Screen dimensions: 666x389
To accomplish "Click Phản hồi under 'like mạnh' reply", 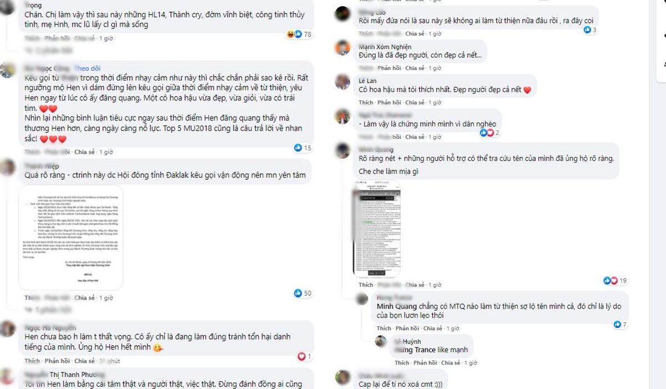I will [426, 363].
